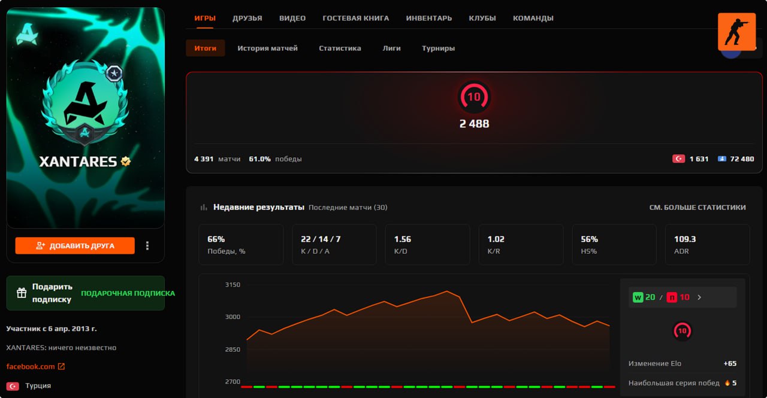Click the bar chart icon by Недавние результаты
The width and height of the screenshot is (767, 398).
(x=204, y=208)
